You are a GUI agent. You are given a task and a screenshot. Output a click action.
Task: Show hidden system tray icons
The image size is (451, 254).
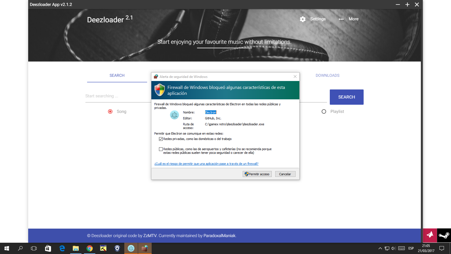coord(380,248)
